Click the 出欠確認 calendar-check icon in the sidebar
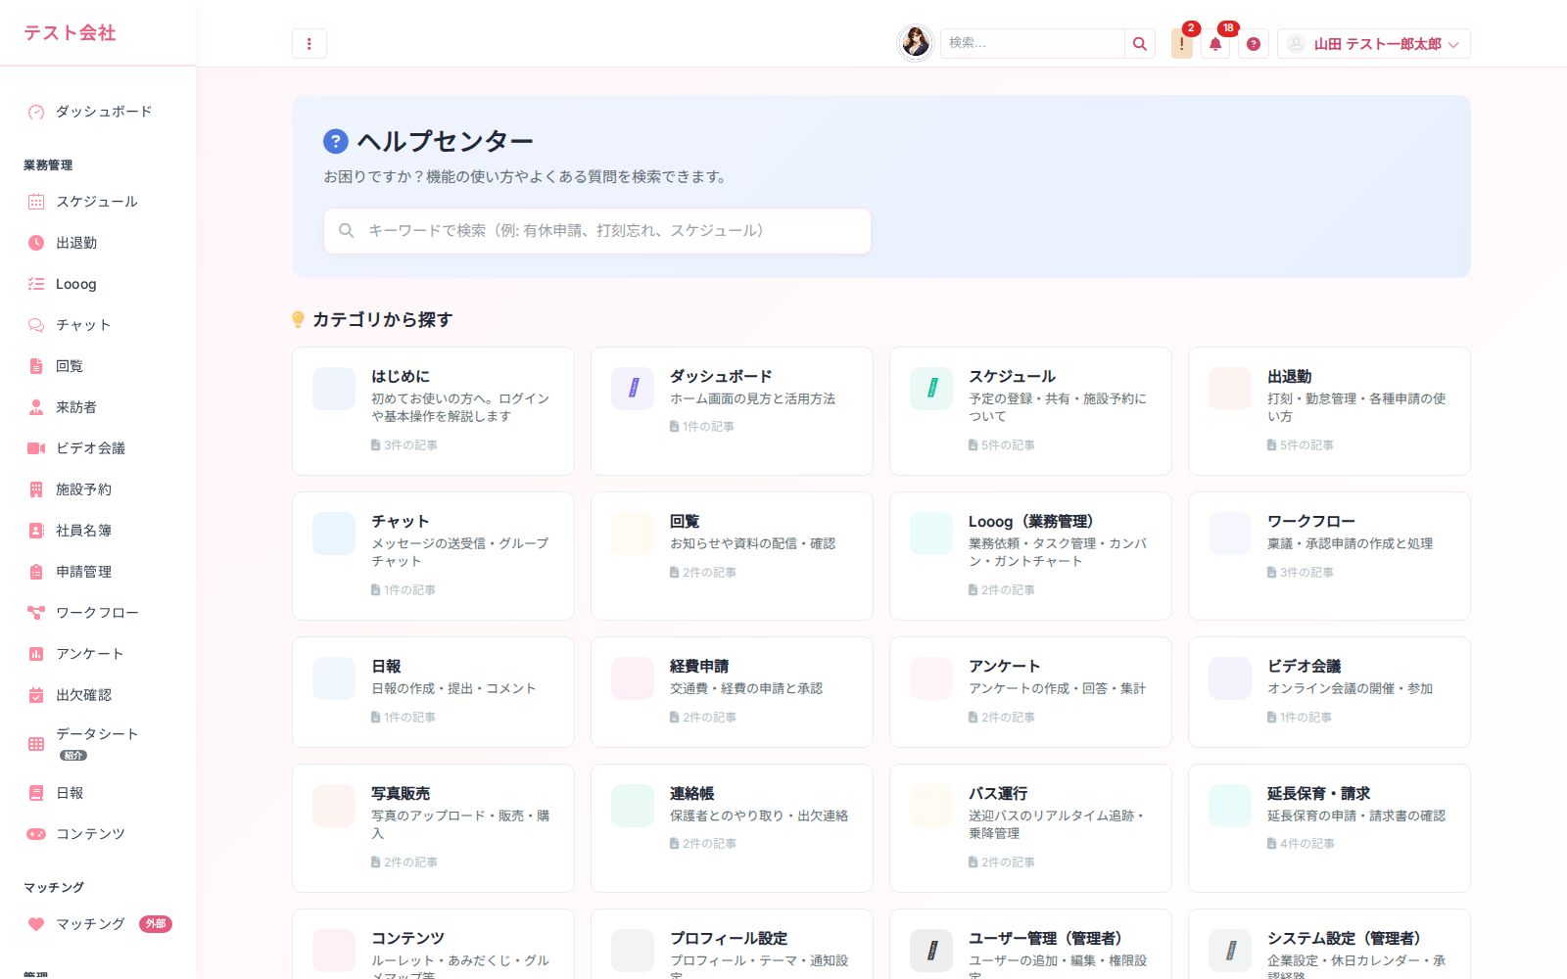The width and height of the screenshot is (1567, 979). tap(36, 695)
